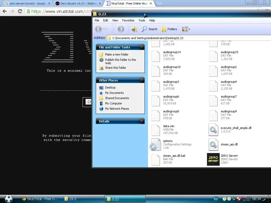This screenshot has width=271, height=203.
Task: Select the audiogroup14 file icon
Action: tap(156, 56)
